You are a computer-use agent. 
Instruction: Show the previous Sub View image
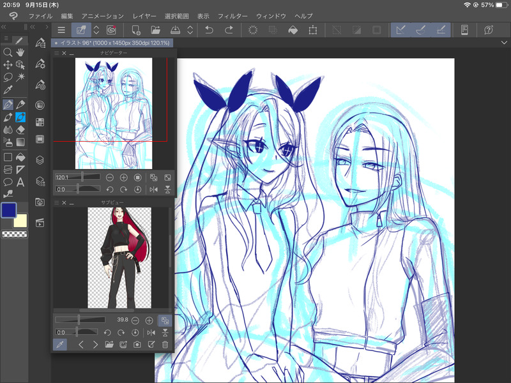81,344
